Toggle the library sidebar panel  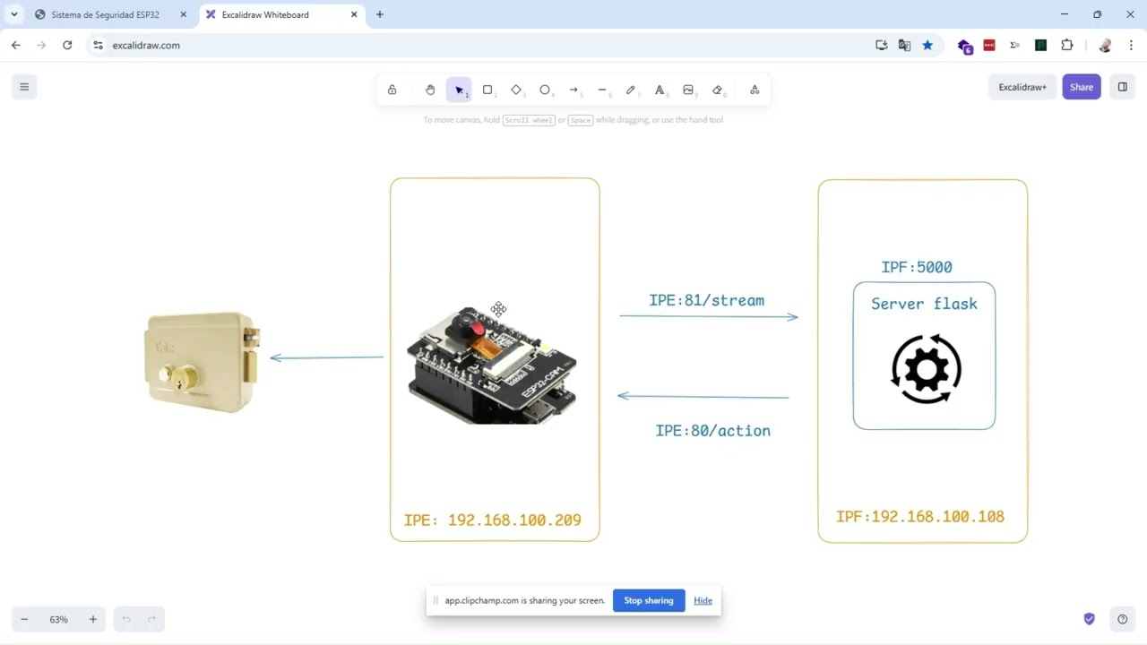[x=1122, y=87]
